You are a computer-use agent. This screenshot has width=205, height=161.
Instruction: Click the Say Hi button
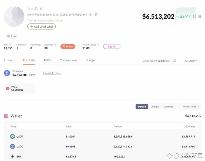pos(111,47)
